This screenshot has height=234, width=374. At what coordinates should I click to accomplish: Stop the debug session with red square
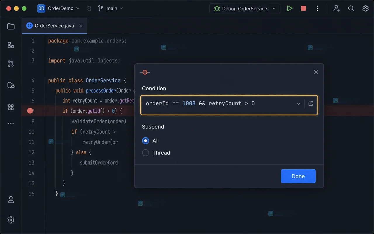pyautogui.click(x=303, y=8)
